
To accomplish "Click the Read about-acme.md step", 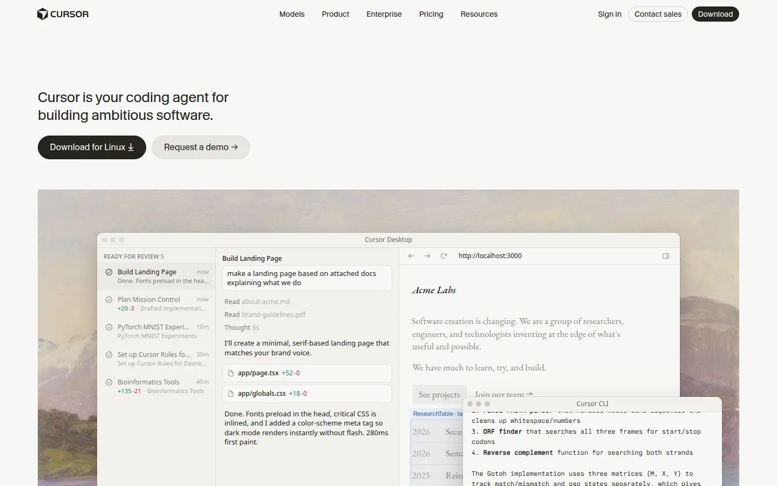I will tap(257, 302).
